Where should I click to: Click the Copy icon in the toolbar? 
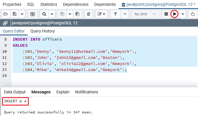tap(62, 14)
